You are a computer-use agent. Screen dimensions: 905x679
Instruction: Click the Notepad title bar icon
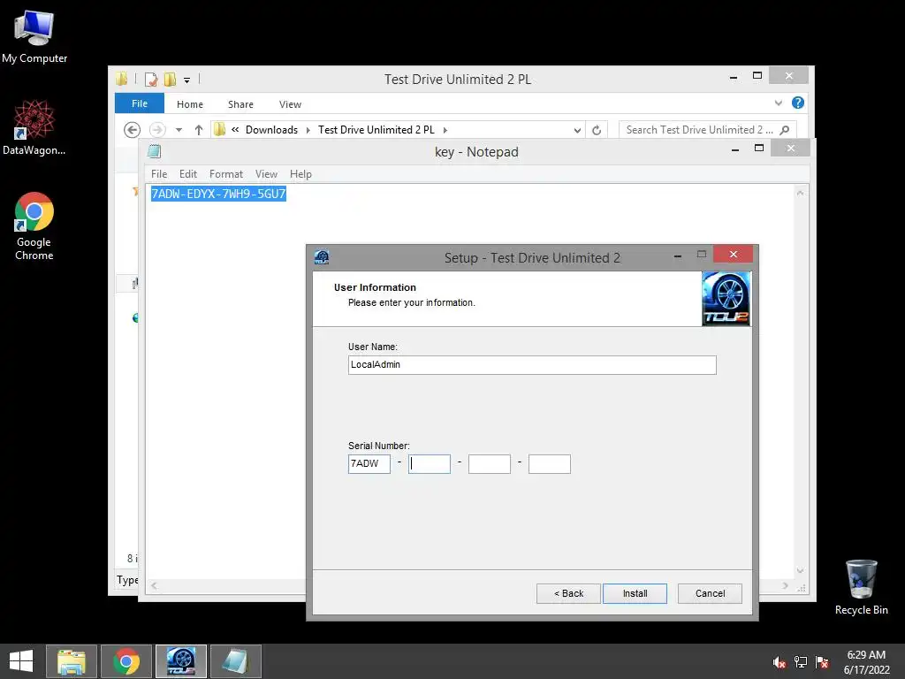click(154, 152)
